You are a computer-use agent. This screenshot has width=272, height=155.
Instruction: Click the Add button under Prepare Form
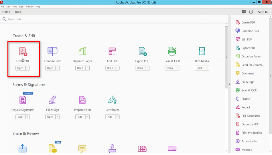[80, 117]
